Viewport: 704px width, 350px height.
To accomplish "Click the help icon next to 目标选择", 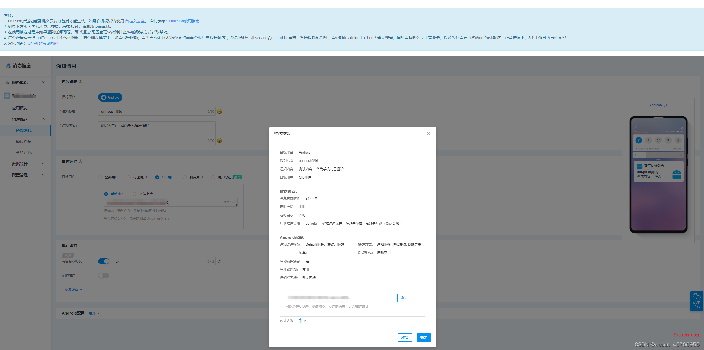I will coord(81,161).
